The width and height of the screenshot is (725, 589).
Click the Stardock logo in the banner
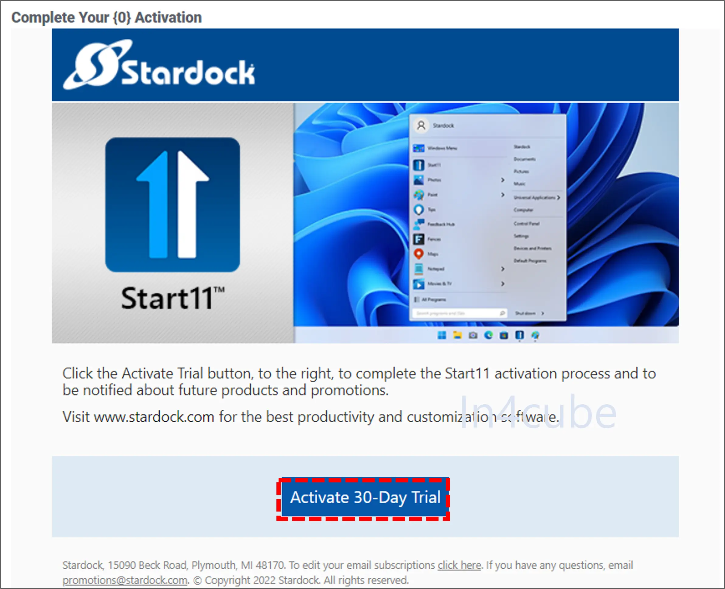(158, 64)
